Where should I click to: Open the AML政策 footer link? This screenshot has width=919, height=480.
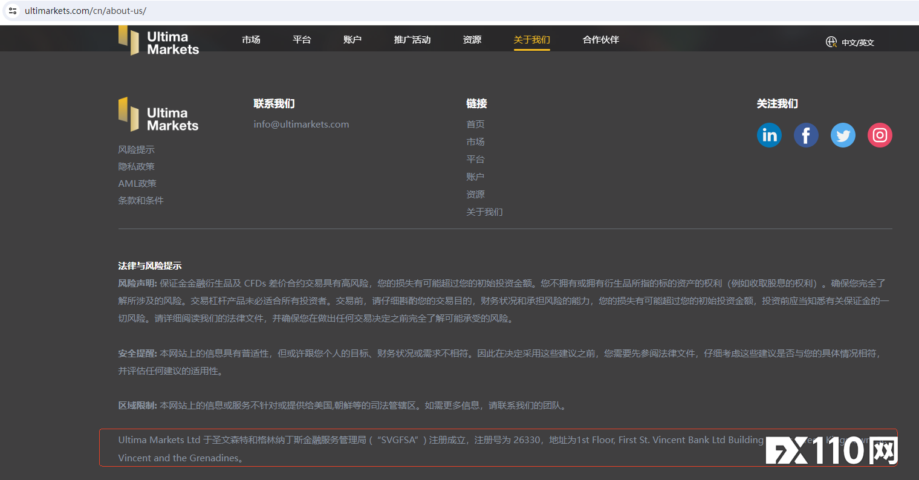click(x=137, y=183)
